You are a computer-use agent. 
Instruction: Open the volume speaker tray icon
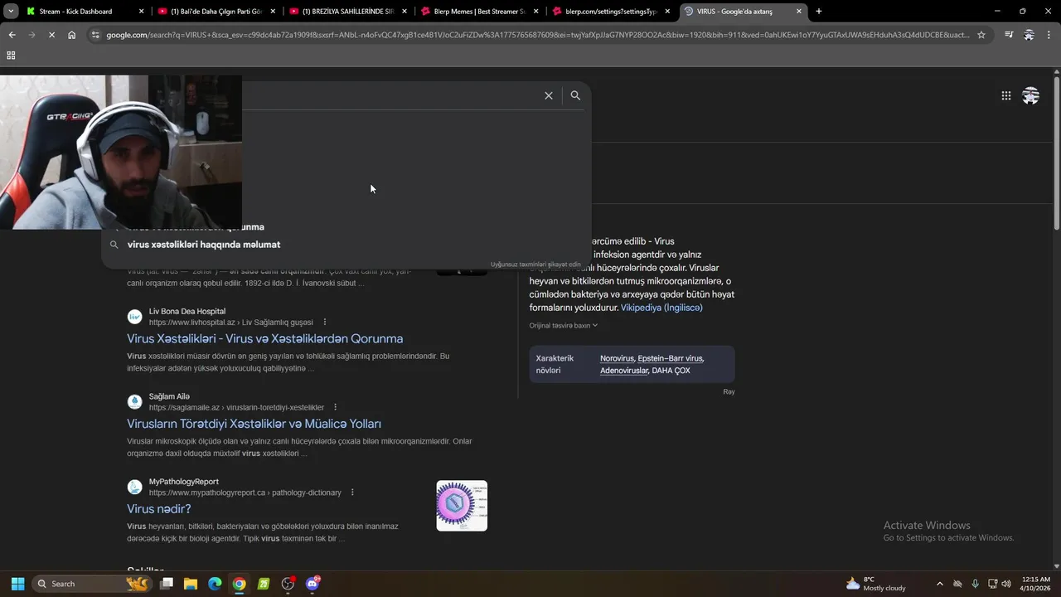(1006, 584)
